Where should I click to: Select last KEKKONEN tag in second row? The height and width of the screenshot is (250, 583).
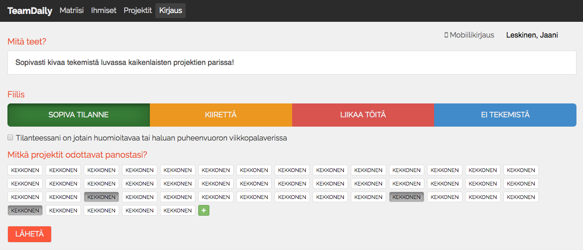(x=521, y=184)
